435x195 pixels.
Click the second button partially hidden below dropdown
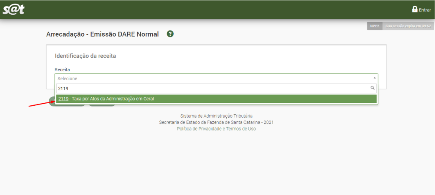(x=102, y=105)
